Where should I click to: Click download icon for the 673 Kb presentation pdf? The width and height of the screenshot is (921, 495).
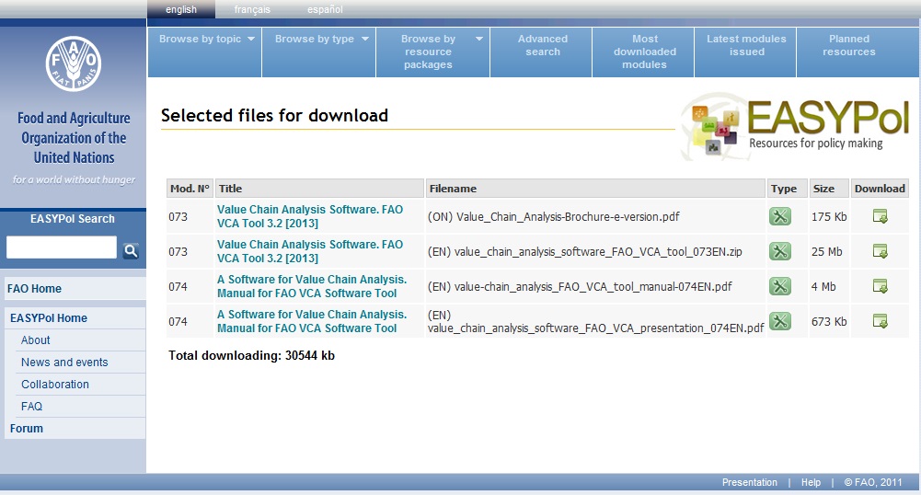point(880,321)
